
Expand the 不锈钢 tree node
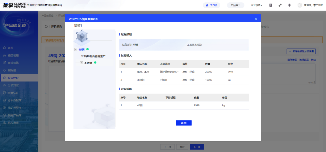[x=81, y=63]
